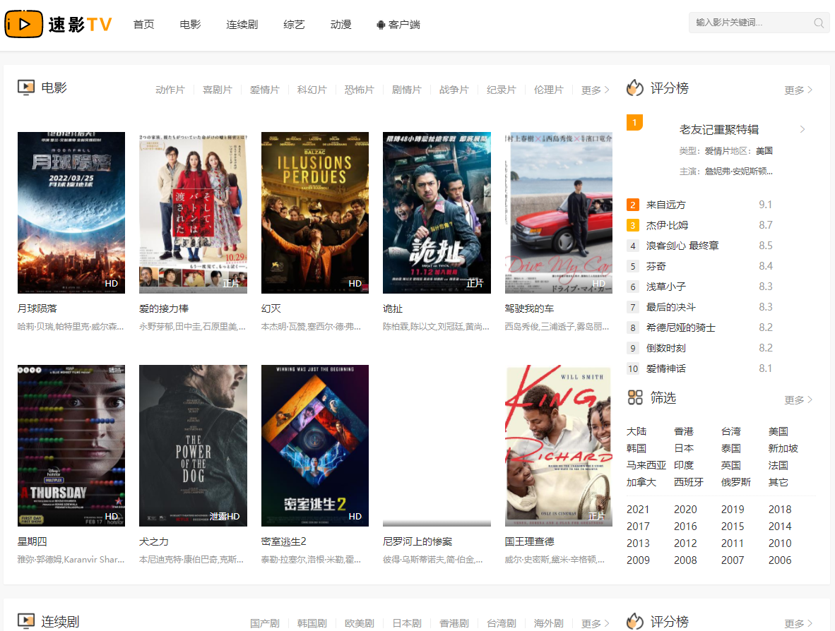Expand 更多 beside the bottom 评分榜
Screen dimensions: 835x631
[798, 623]
